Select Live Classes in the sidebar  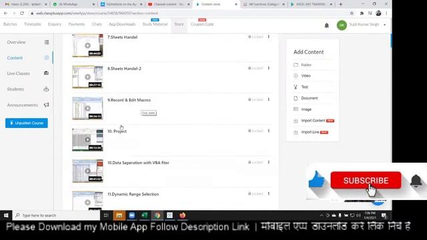18,73
